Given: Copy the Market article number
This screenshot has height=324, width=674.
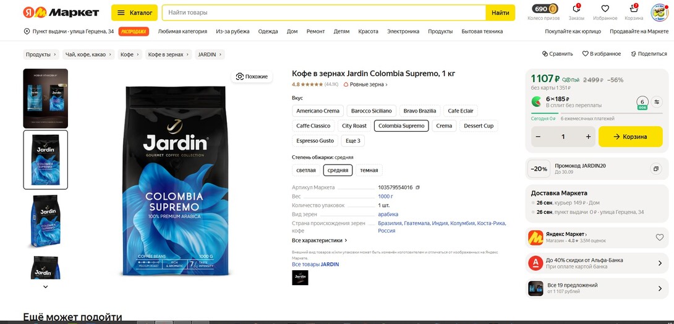Looking at the screenshot, I should [418, 187].
